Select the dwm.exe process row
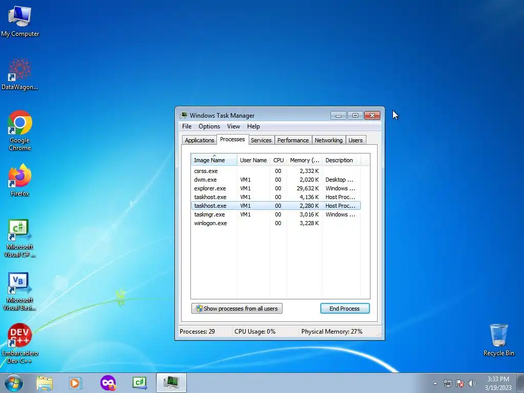This screenshot has height=393, width=524. pyautogui.click(x=276, y=180)
